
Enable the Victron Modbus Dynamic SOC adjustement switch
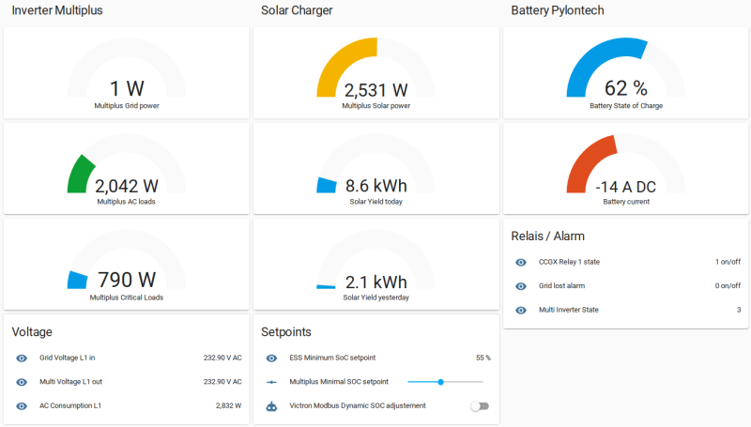(480, 406)
